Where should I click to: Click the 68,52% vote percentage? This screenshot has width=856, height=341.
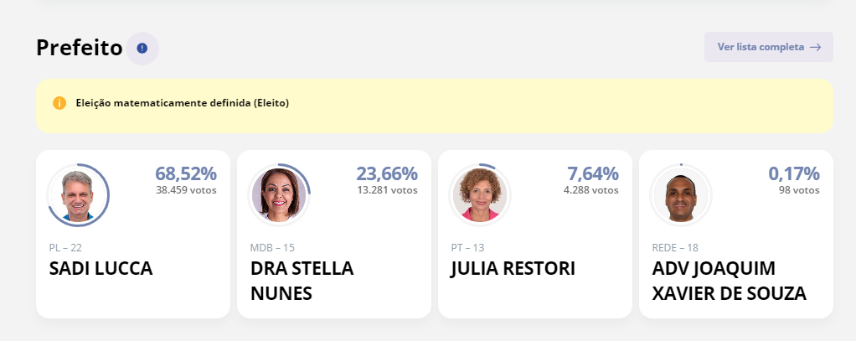coord(185,173)
